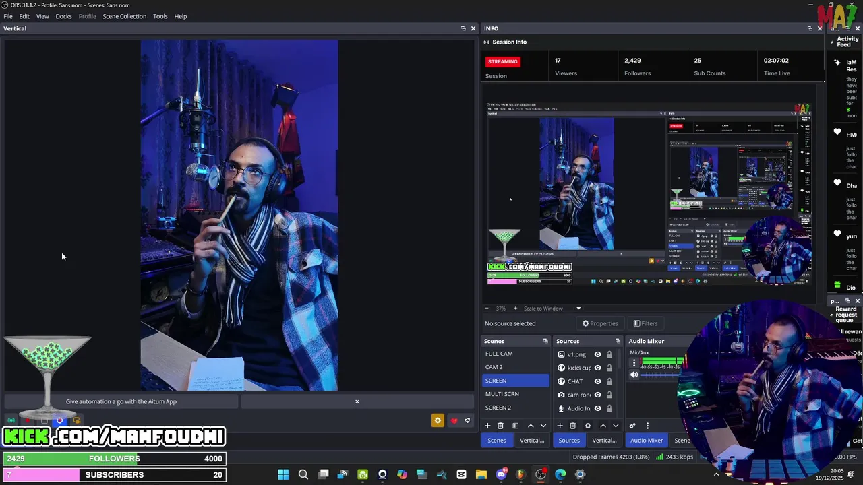
Task: Lock the Audio Input source
Action: click(x=609, y=408)
